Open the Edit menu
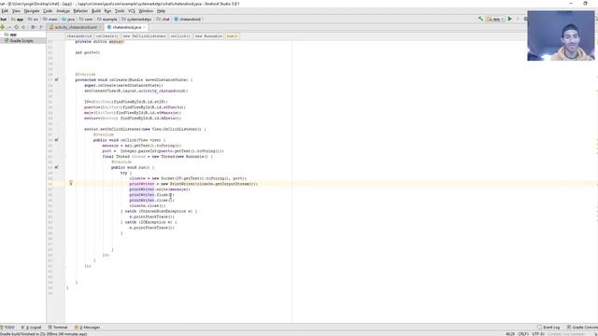 click(x=5, y=11)
